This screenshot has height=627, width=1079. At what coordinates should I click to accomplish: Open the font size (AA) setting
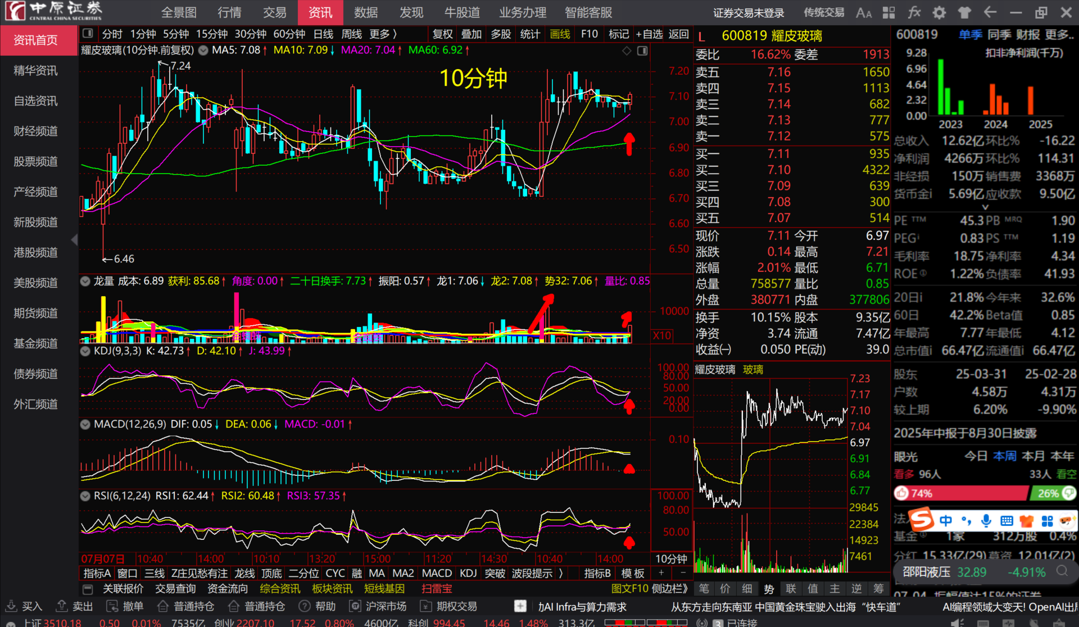tap(864, 12)
